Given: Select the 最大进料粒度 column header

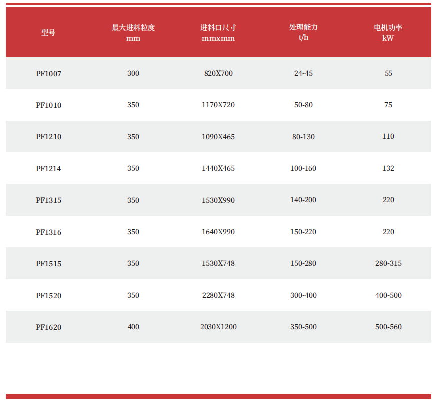Looking at the screenshot, I should 133,33.
